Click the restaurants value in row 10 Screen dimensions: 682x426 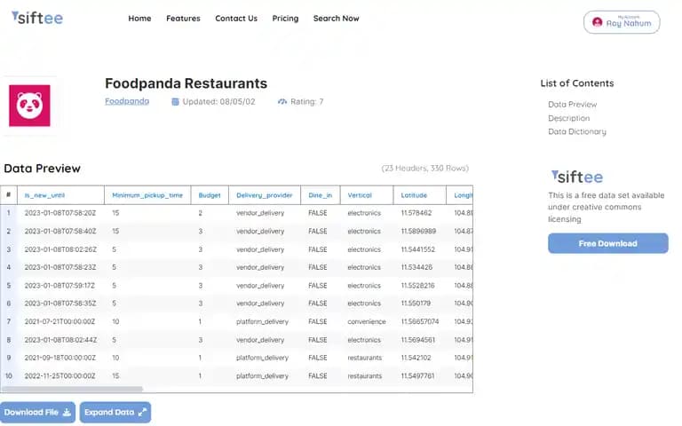point(364,376)
